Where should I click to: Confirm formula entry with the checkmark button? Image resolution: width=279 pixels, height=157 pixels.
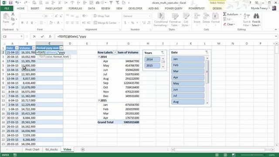pyautogui.click(x=42, y=37)
